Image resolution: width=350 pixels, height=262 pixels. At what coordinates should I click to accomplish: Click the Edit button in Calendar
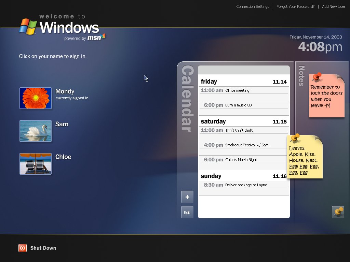pos(187,212)
